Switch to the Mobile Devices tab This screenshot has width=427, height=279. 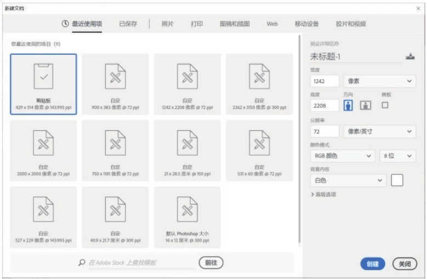click(x=306, y=24)
